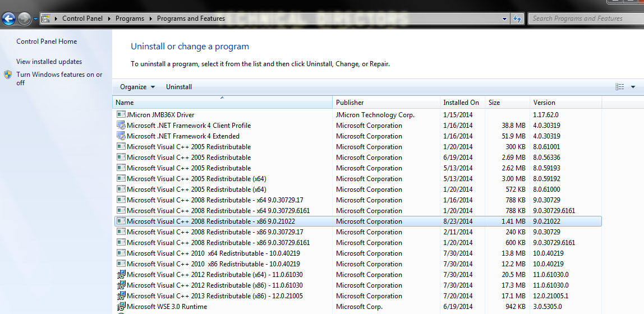Open the Organize menu
The image size is (644, 314).
pyautogui.click(x=137, y=87)
